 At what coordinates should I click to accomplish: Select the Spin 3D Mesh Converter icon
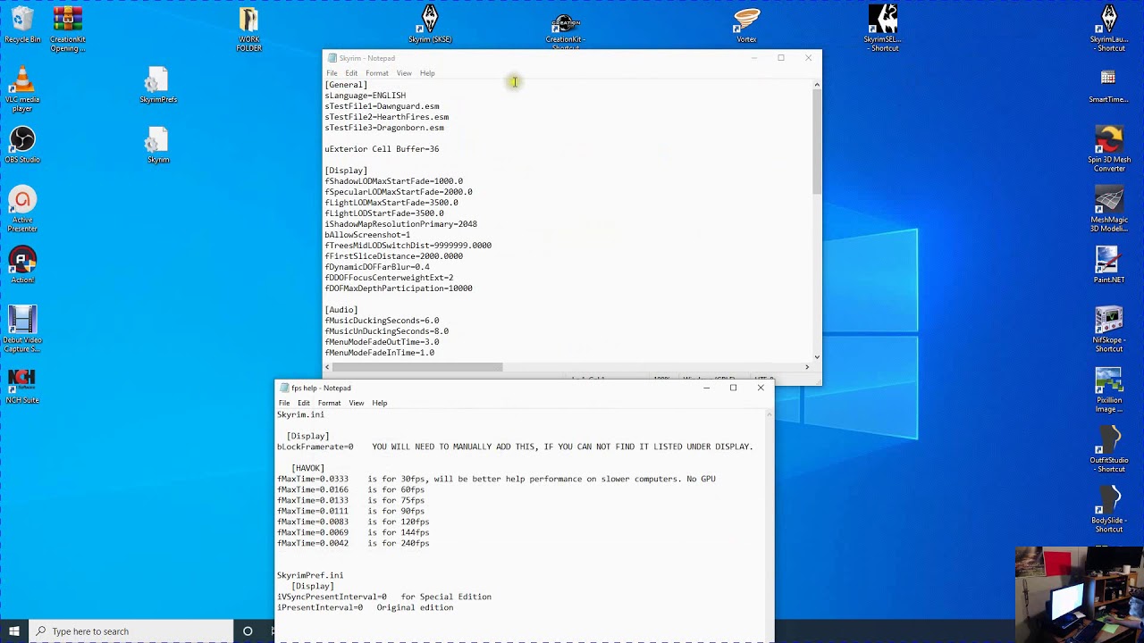coord(1108,150)
